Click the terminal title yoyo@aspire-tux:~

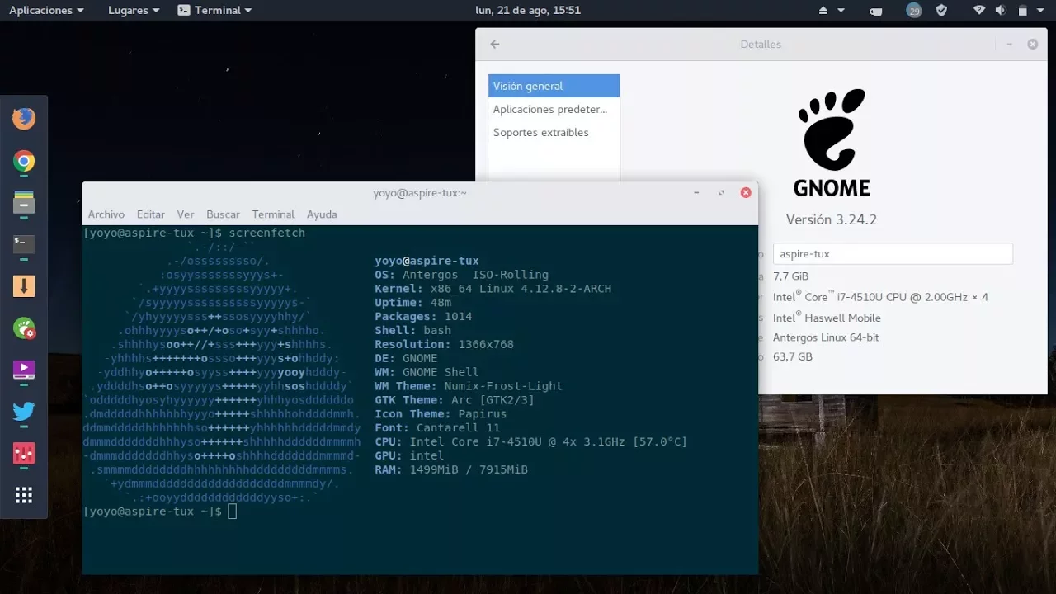(x=420, y=193)
